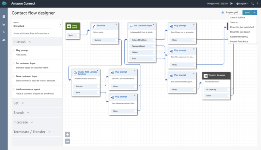Open the English language dropdown
This screenshot has height=150, width=261.
tap(242, 4)
